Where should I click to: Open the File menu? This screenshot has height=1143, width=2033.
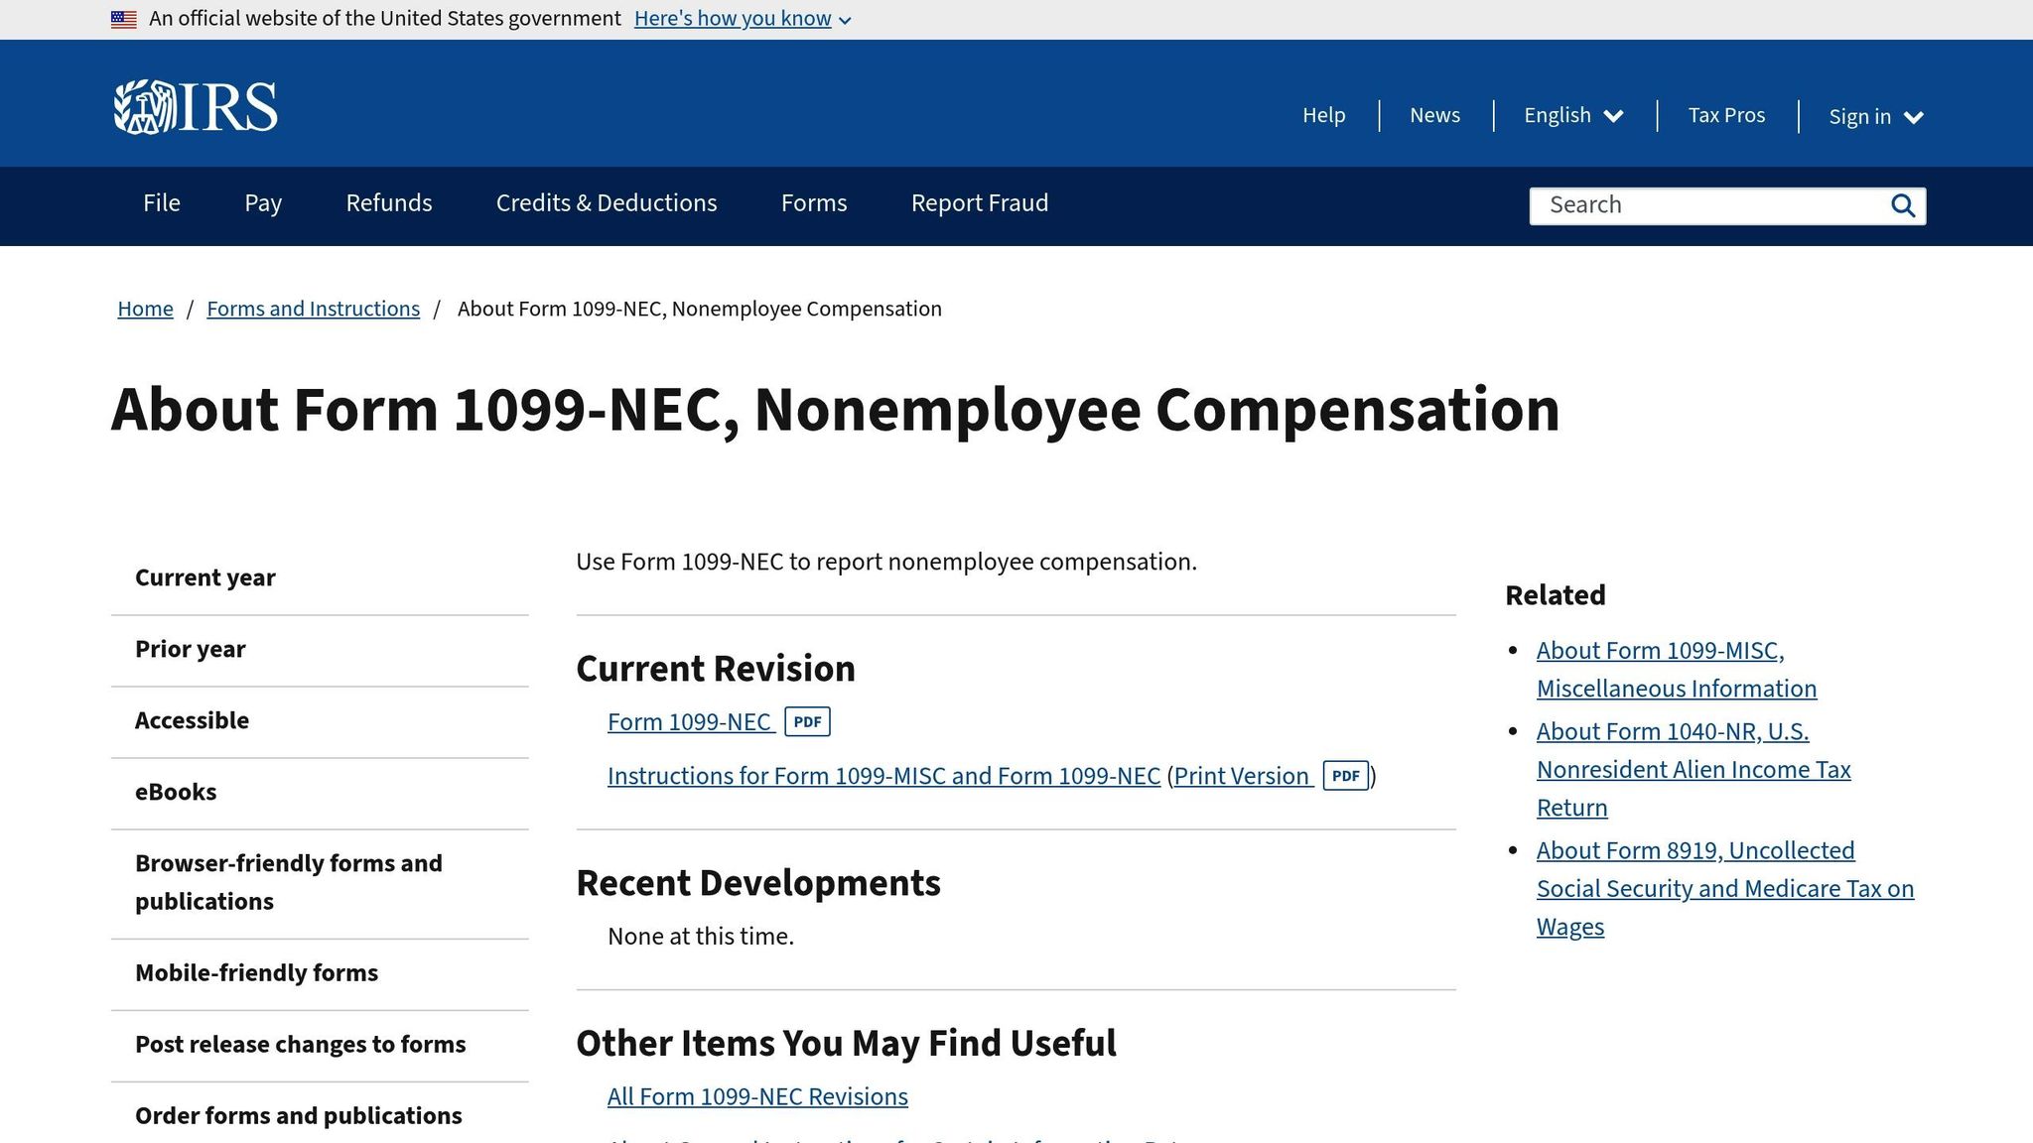tap(162, 203)
